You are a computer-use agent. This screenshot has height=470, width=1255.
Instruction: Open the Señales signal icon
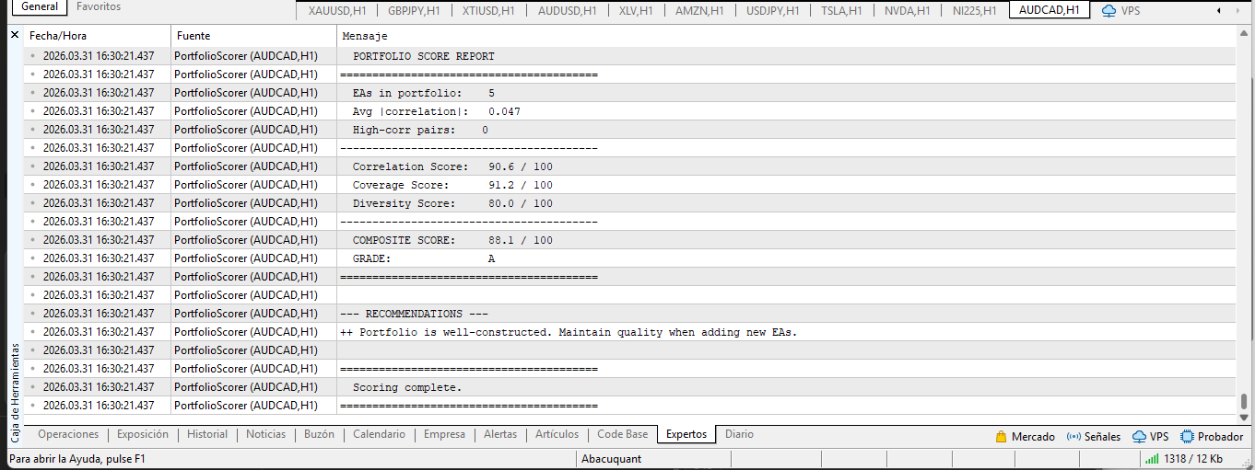click(1073, 437)
